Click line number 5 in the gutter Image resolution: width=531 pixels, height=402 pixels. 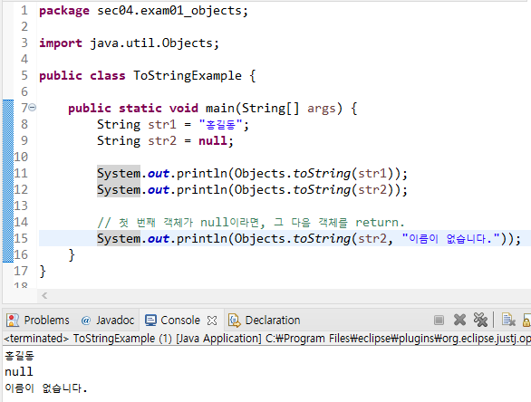click(x=24, y=75)
